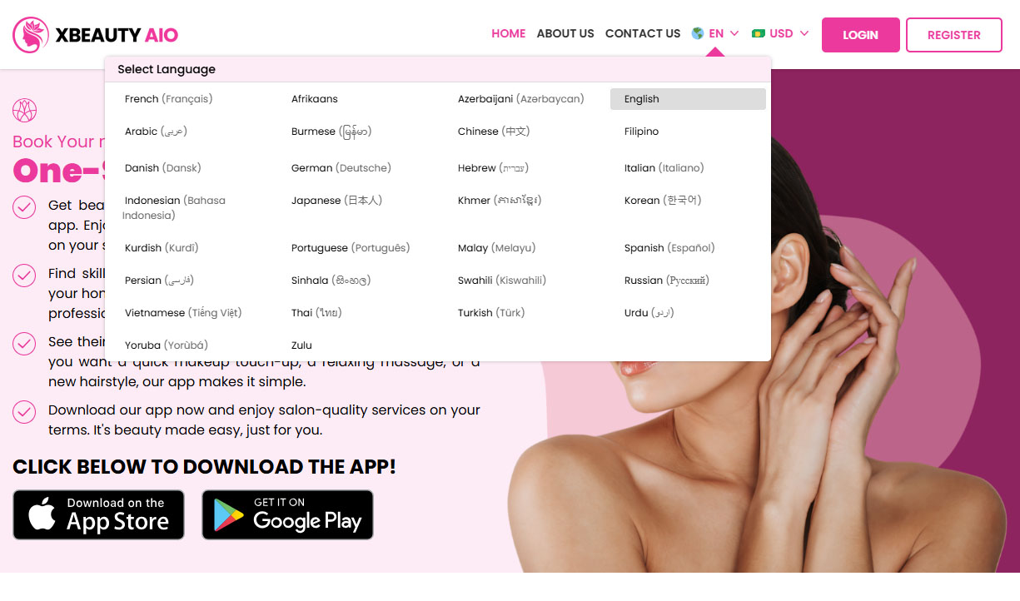Click the REGISTER button
Viewport: 1020px width, 601px height.
point(953,35)
